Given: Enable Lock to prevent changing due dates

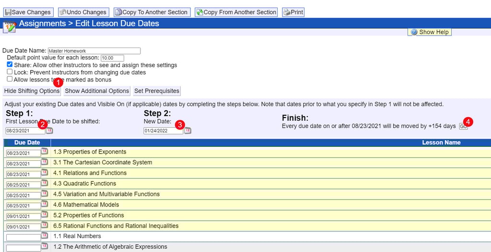Looking at the screenshot, I should click(x=10, y=72).
